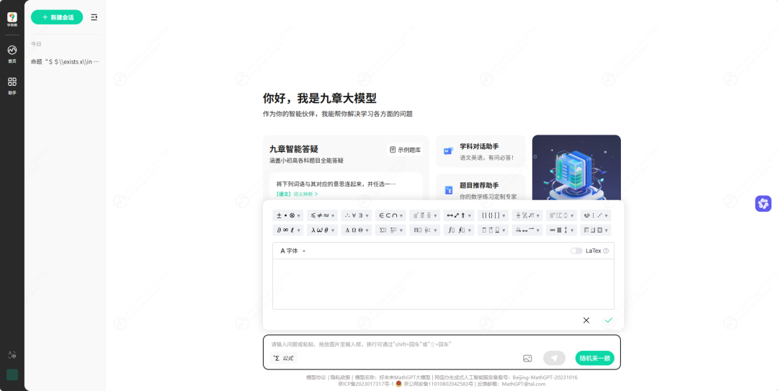Click the 九章智能答疑 heading
778x391 pixels.
point(294,149)
